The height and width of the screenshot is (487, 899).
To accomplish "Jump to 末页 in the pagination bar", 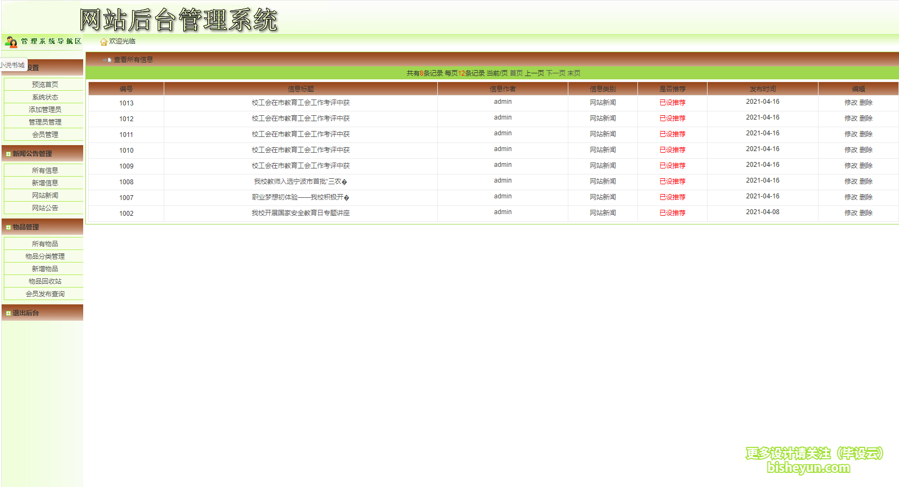I will 574,73.
